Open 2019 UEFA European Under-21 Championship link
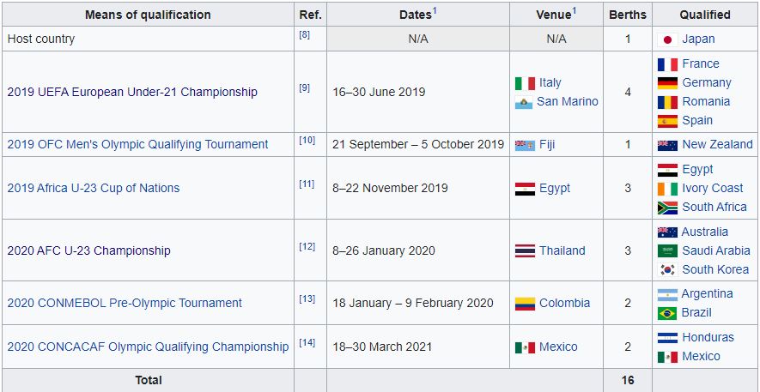Viewport: 760px width, 392px height. click(x=132, y=92)
